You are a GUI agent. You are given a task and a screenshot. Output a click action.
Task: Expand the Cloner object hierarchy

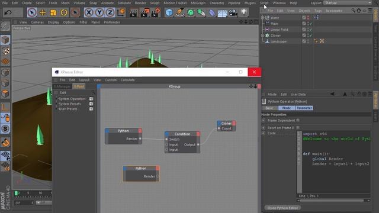262,35
